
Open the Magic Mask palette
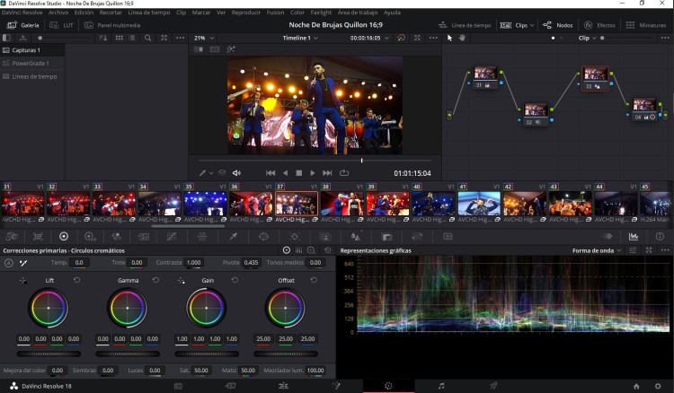(325, 236)
